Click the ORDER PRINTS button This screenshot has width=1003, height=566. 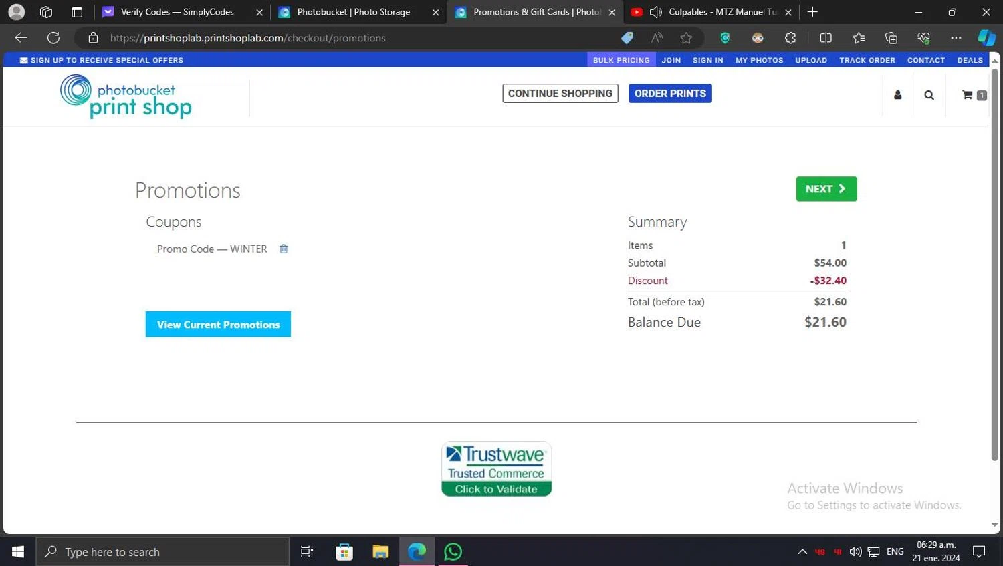tap(670, 94)
